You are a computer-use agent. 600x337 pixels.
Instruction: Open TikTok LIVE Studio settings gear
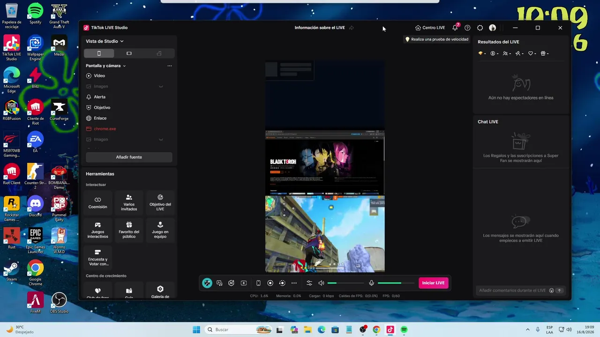[x=480, y=28]
